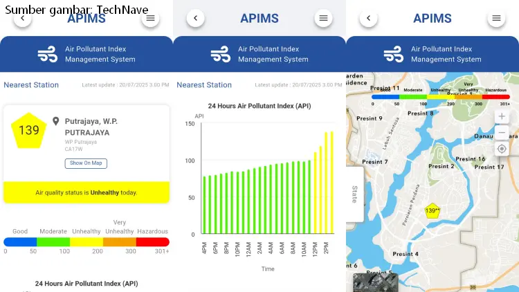Click Putrajaya, W.P. PUTRAJAYA station name
The width and height of the screenshot is (519, 292).
tap(91, 127)
